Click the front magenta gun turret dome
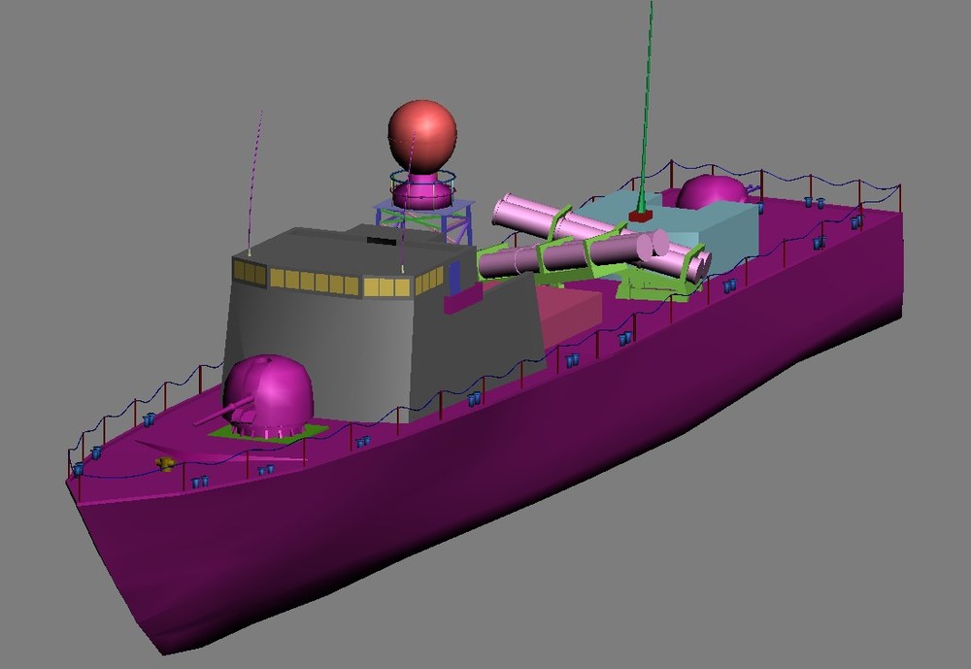This screenshot has width=971, height=669. [x=268, y=390]
